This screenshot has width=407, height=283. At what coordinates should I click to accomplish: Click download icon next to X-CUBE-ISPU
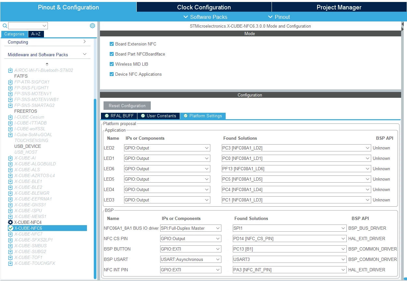pyautogui.click(x=10, y=211)
